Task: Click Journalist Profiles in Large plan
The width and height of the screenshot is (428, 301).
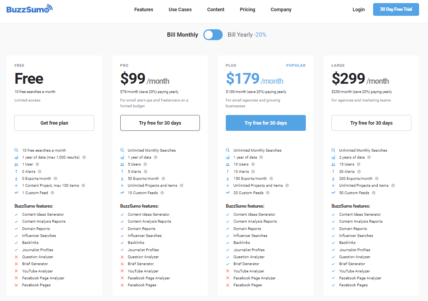Action: pyautogui.click(x=355, y=250)
